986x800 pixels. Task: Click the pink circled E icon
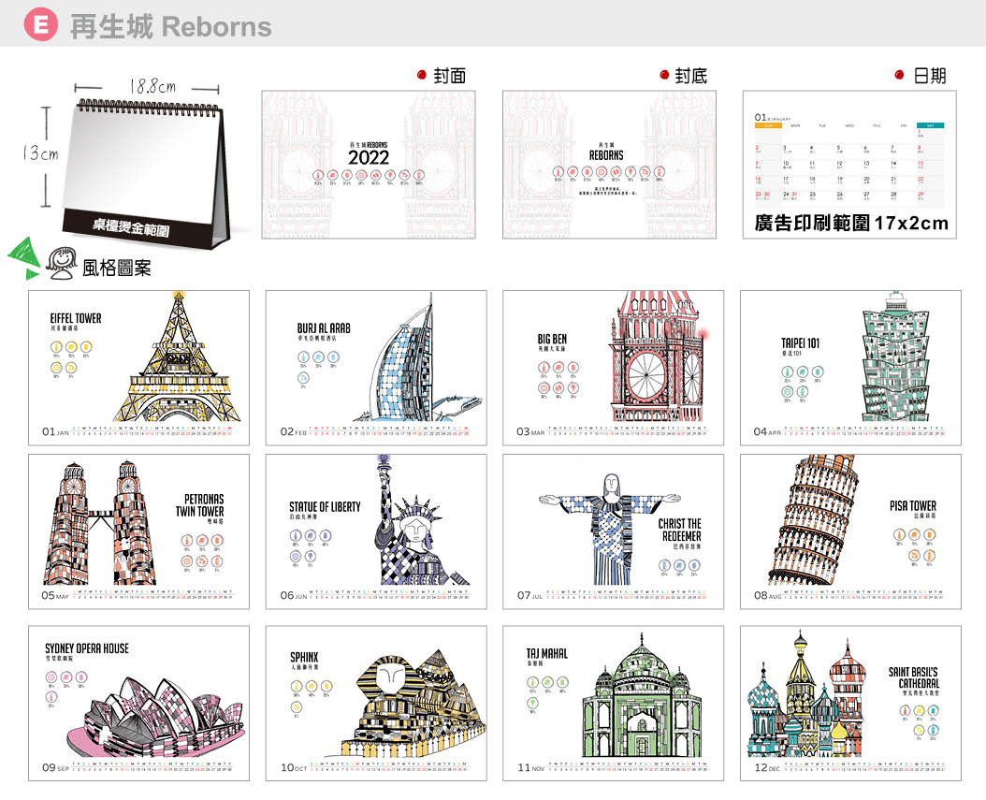pyautogui.click(x=40, y=25)
